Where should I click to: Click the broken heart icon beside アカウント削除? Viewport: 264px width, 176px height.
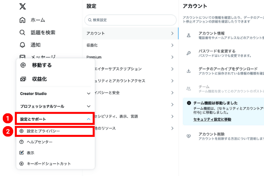point(189,136)
